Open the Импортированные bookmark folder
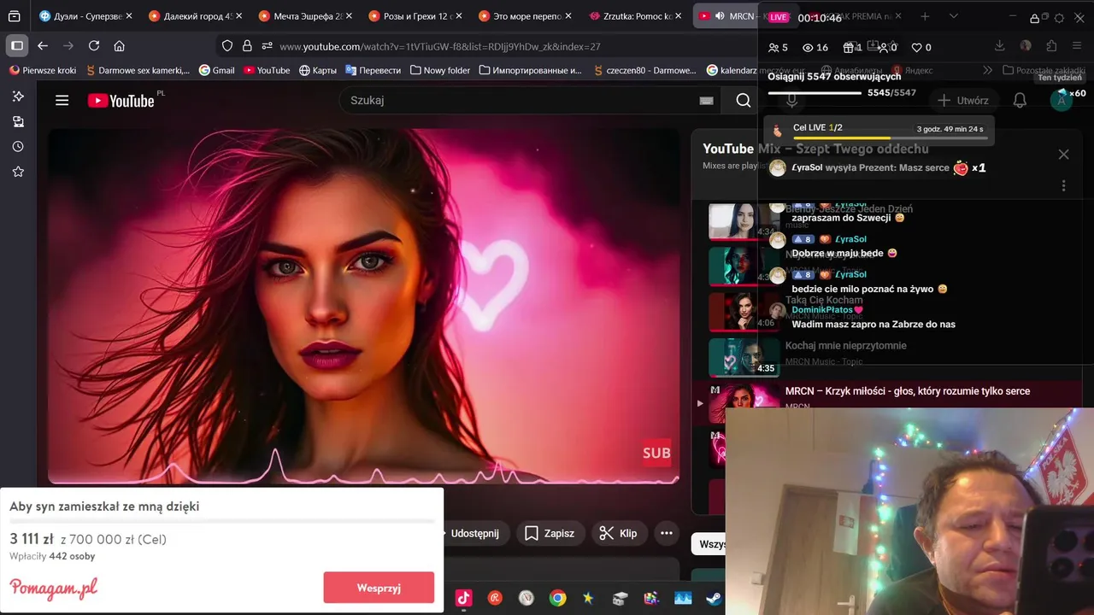The width and height of the screenshot is (1094, 615). pyautogui.click(x=531, y=70)
